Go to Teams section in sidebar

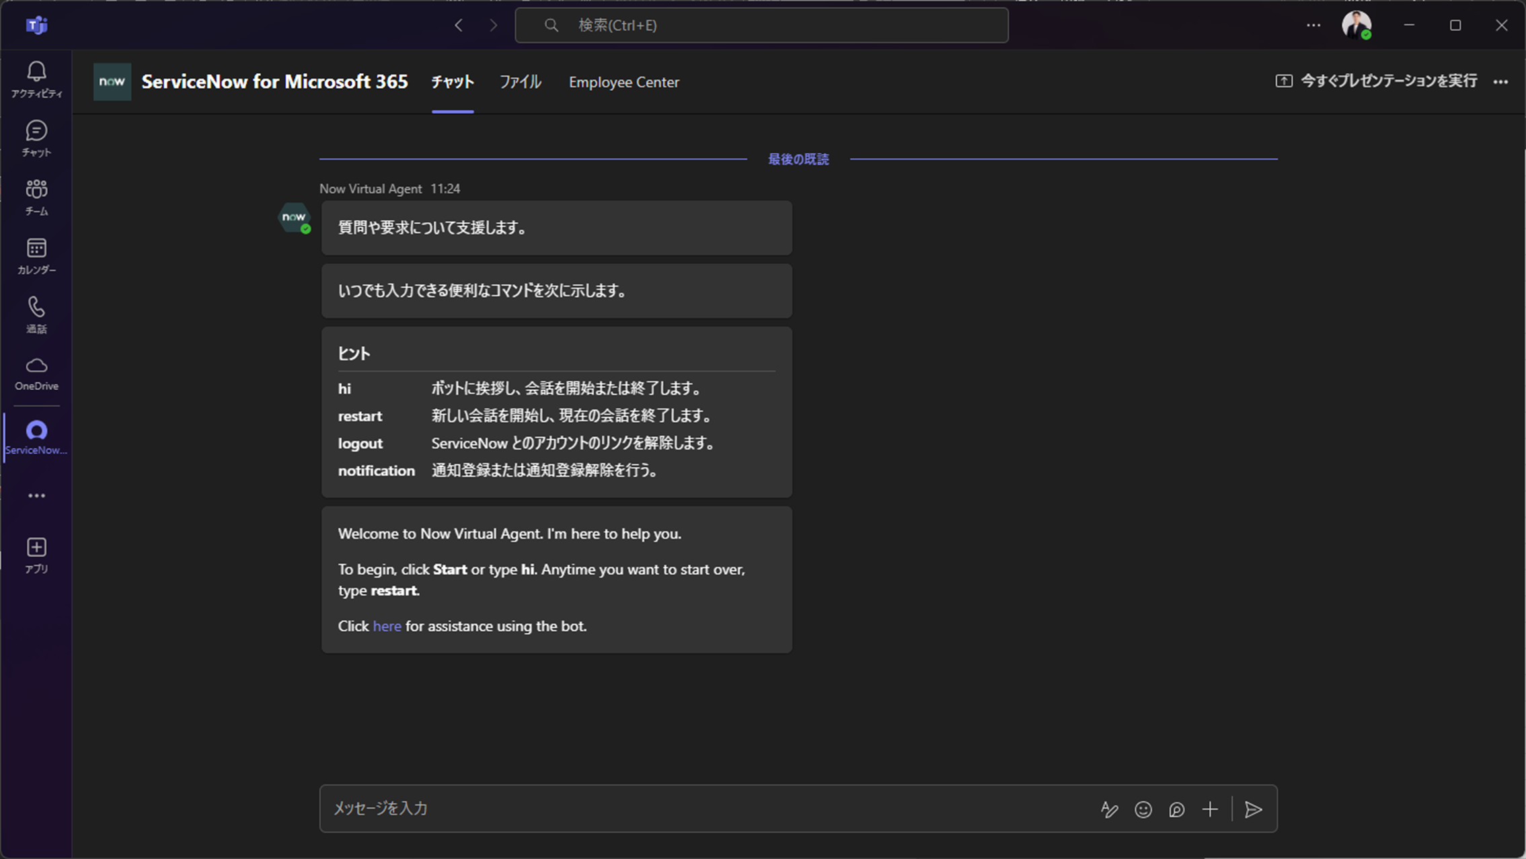point(36,196)
